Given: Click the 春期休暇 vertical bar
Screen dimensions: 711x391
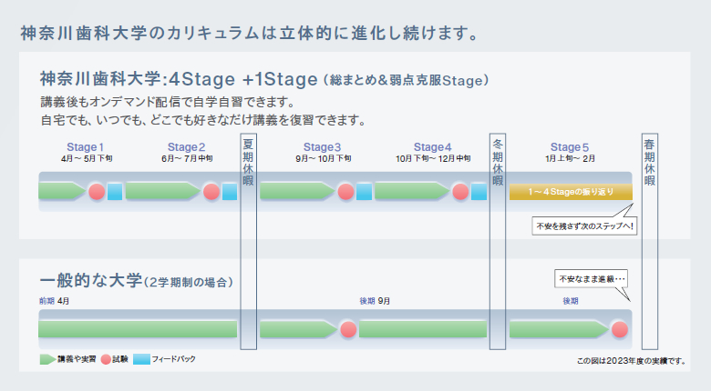Looking at the screenshot, I should [649, 241].
